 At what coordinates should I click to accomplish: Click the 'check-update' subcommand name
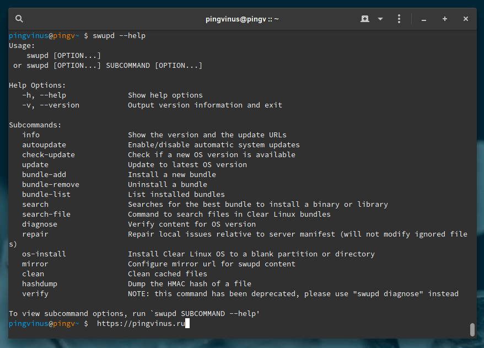point(49,155)
